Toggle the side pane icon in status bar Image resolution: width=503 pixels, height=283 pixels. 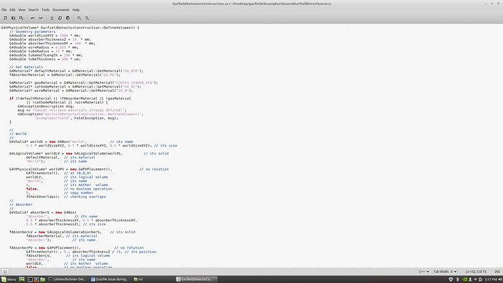point(5,271)
